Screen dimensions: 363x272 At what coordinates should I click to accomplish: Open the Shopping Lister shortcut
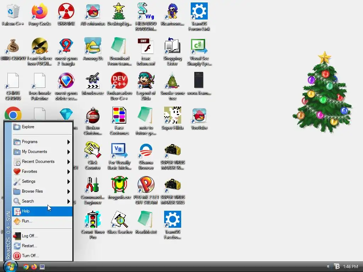point(173,46)
